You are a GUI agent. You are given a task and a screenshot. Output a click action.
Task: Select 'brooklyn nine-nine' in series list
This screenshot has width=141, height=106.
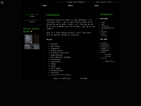pyautogui.click(x=60, y=53)
